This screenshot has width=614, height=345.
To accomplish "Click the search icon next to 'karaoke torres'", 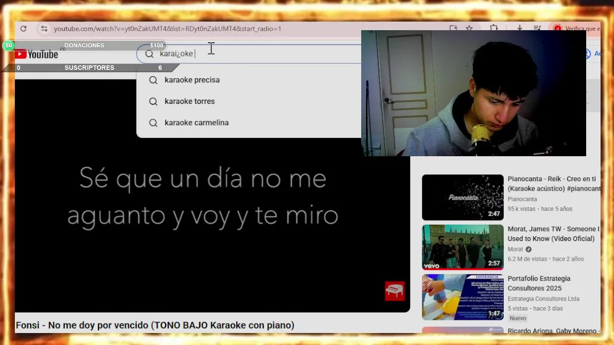I will tap(153, 101).
